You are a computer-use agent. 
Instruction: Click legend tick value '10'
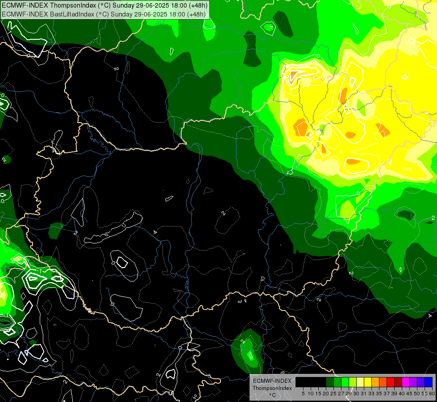tap(311, 394)
